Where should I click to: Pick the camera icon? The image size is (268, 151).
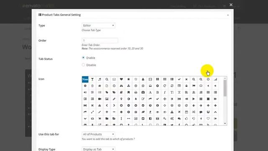pos(143,92)
